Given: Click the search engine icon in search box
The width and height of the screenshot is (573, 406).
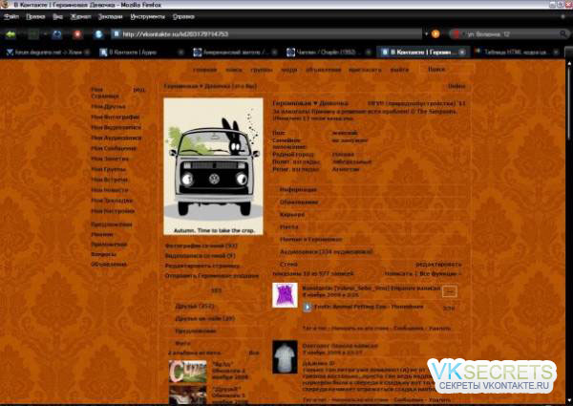Looking at the screenshot, I should point(456,34).
